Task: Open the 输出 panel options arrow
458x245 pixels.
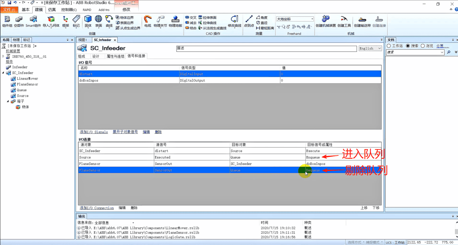Action: click(453, 216)
